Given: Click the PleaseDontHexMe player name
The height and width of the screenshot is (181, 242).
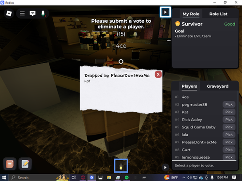Looking at the screenshot, I should (199, 142).
